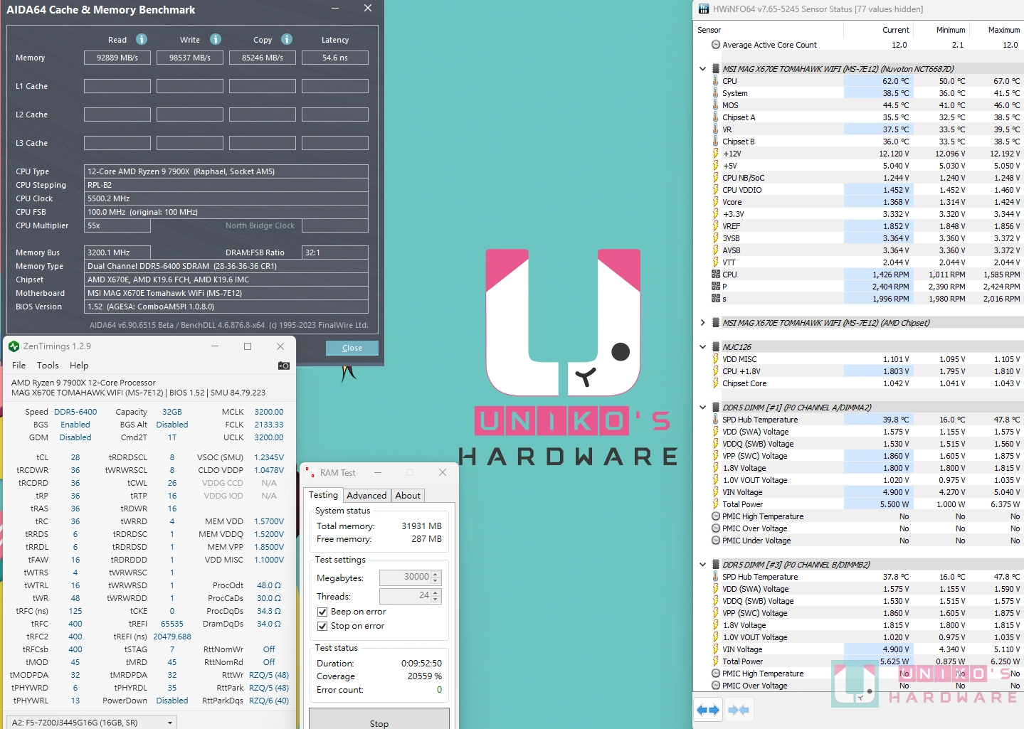This screenshot has width=1024, height=729.
Task: Click the CPU fan icon in HWiNFO
Action: pyautogui.click(x=716, y=275)
